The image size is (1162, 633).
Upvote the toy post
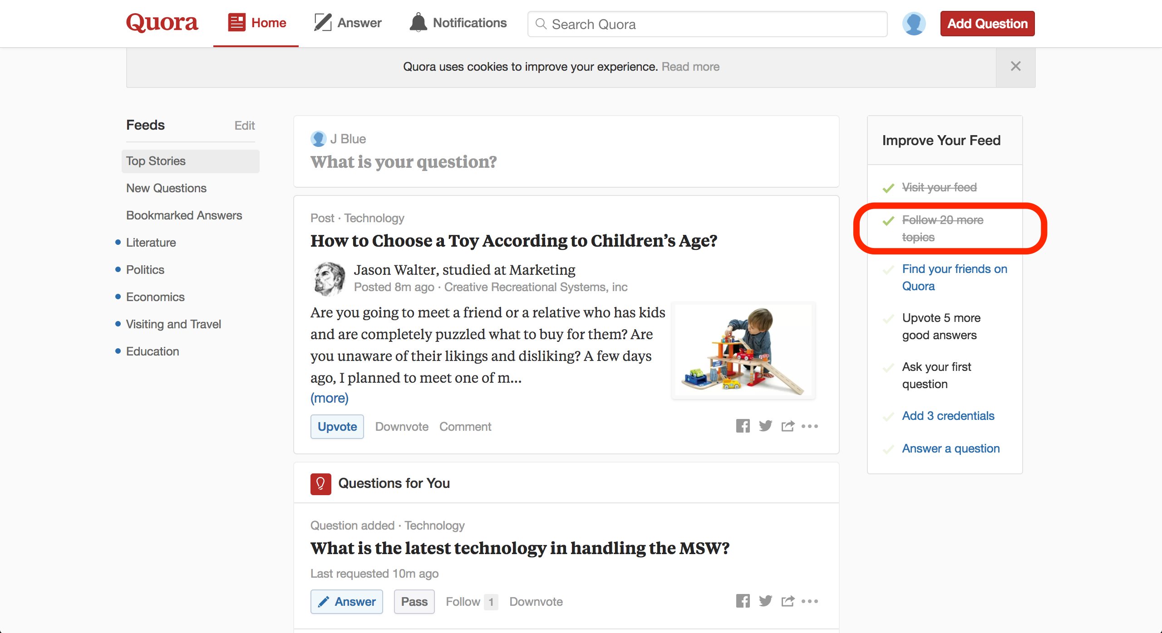[337, 427]
